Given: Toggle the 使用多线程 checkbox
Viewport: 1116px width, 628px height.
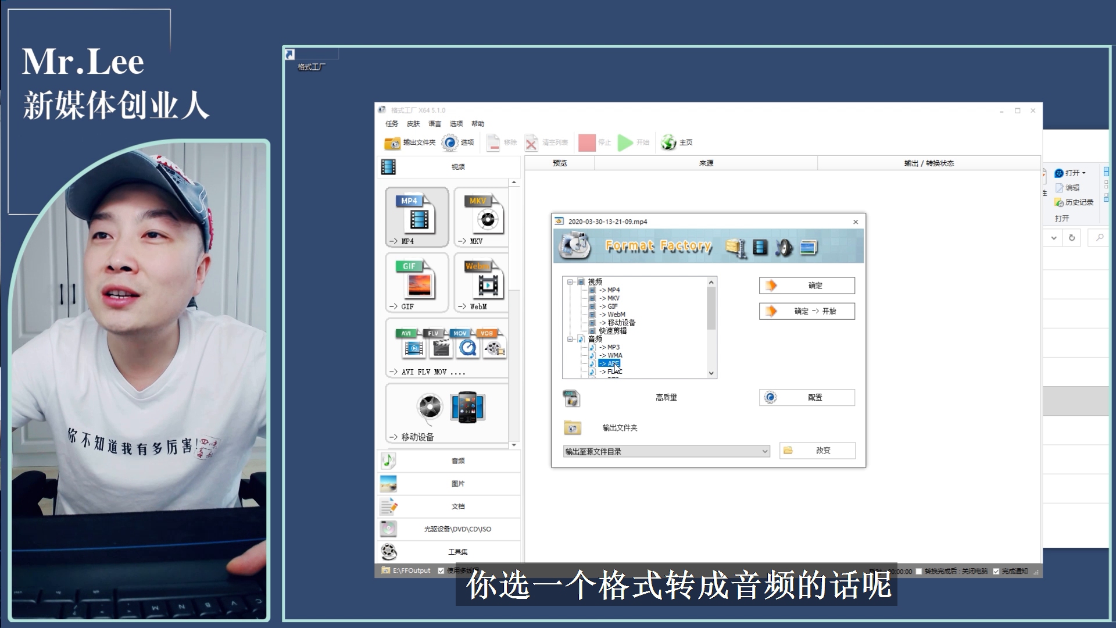Looking at the screenshot, I should point(441,571).
